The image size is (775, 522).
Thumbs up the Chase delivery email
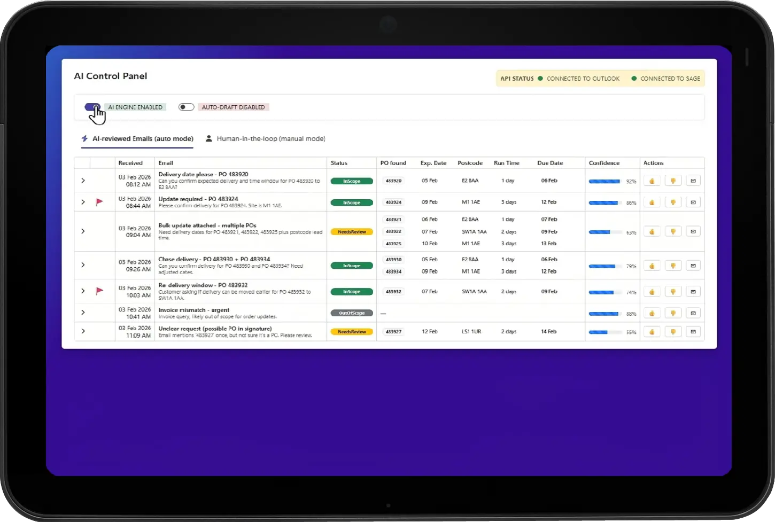(652, 266)
